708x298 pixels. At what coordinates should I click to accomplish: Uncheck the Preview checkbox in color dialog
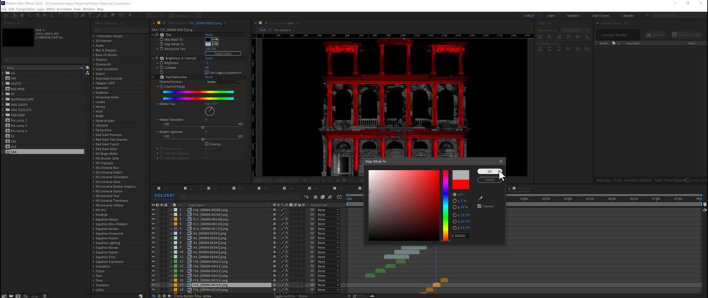click(x=480, y=206)
